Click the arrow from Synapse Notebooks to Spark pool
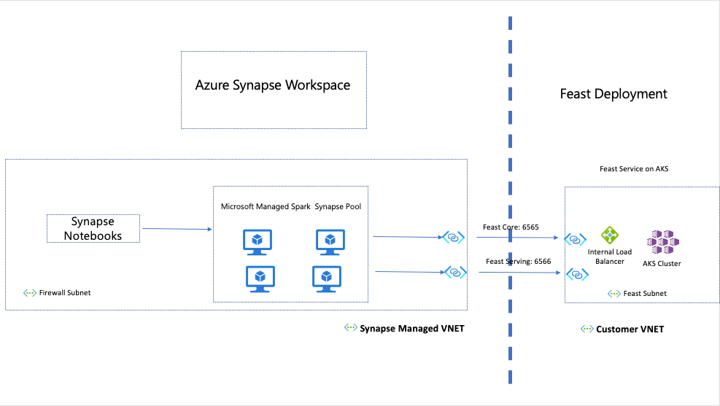This screenshot has height=406, width=720. pyautogui.click(x=177, y=228)
